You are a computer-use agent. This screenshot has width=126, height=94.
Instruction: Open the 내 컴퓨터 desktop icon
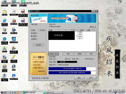[5, 3]
